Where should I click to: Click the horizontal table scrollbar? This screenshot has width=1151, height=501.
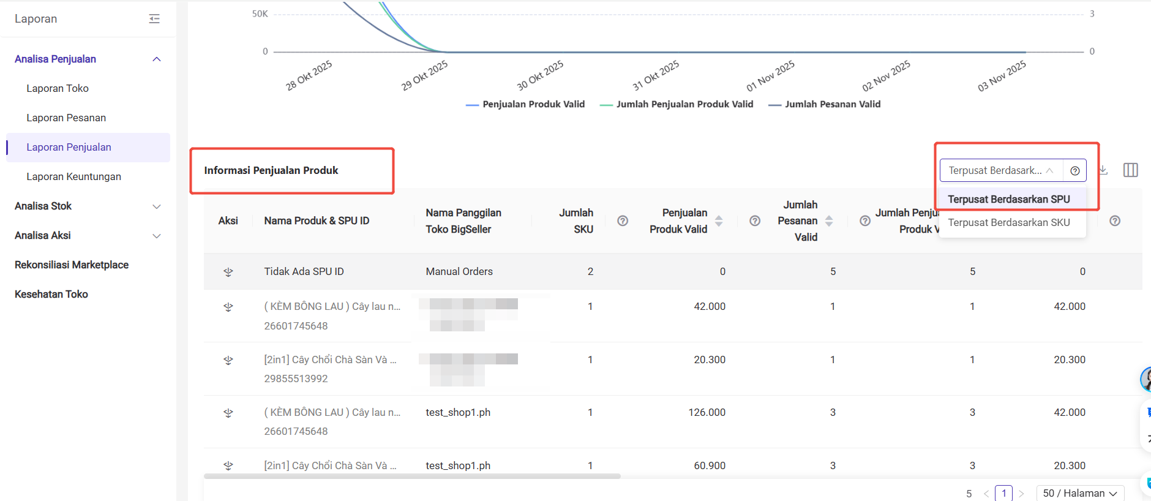coord(412,476)
